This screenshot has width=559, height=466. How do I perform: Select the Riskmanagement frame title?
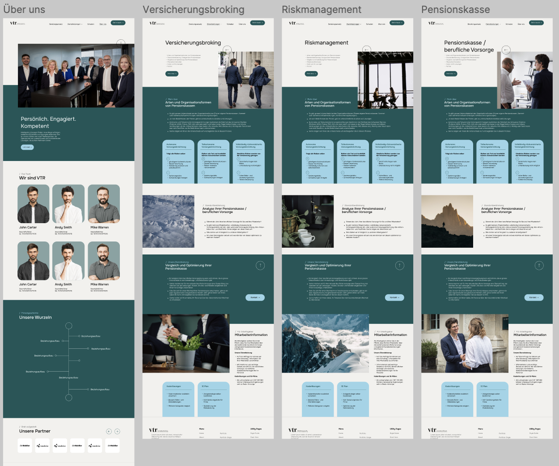[321, 9]
